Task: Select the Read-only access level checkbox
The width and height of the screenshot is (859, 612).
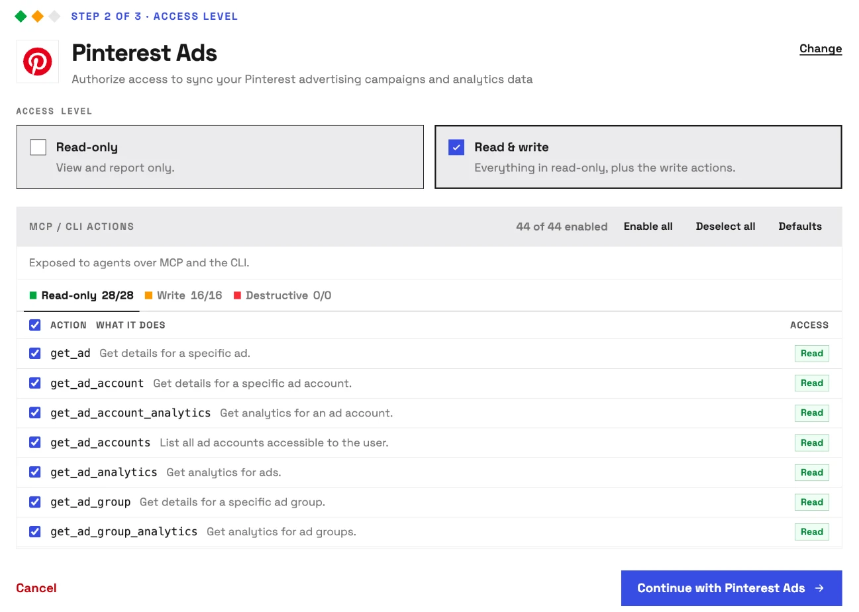Action: [38, 147]
